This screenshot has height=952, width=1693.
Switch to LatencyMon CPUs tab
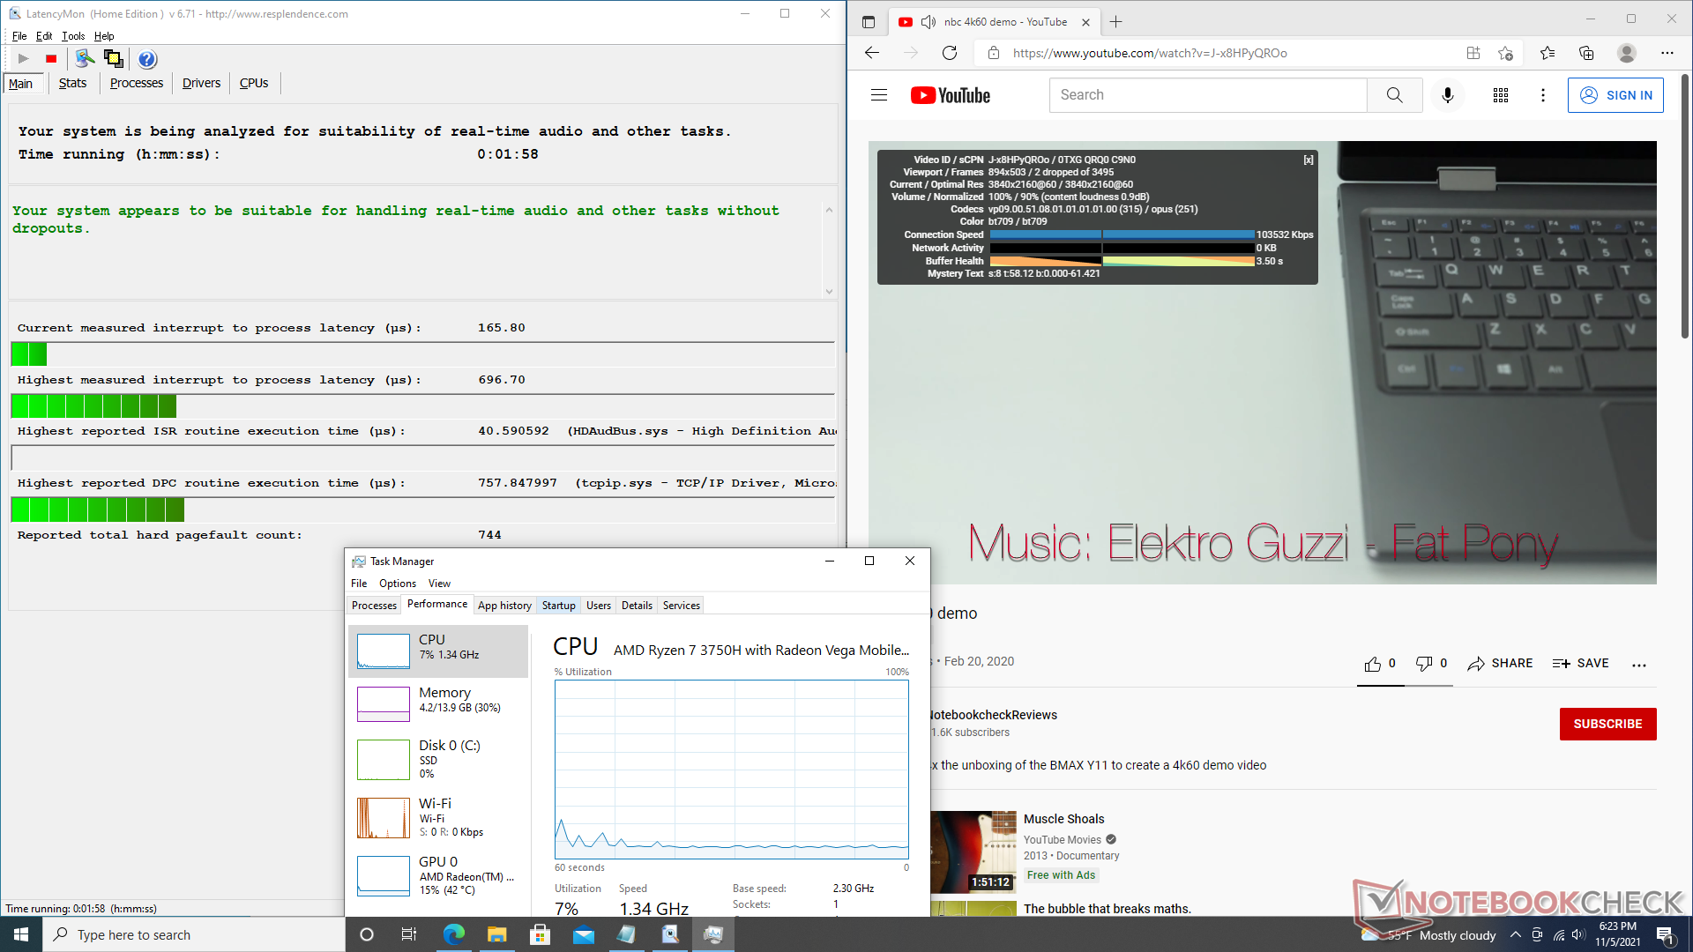(x=254, y=83)
